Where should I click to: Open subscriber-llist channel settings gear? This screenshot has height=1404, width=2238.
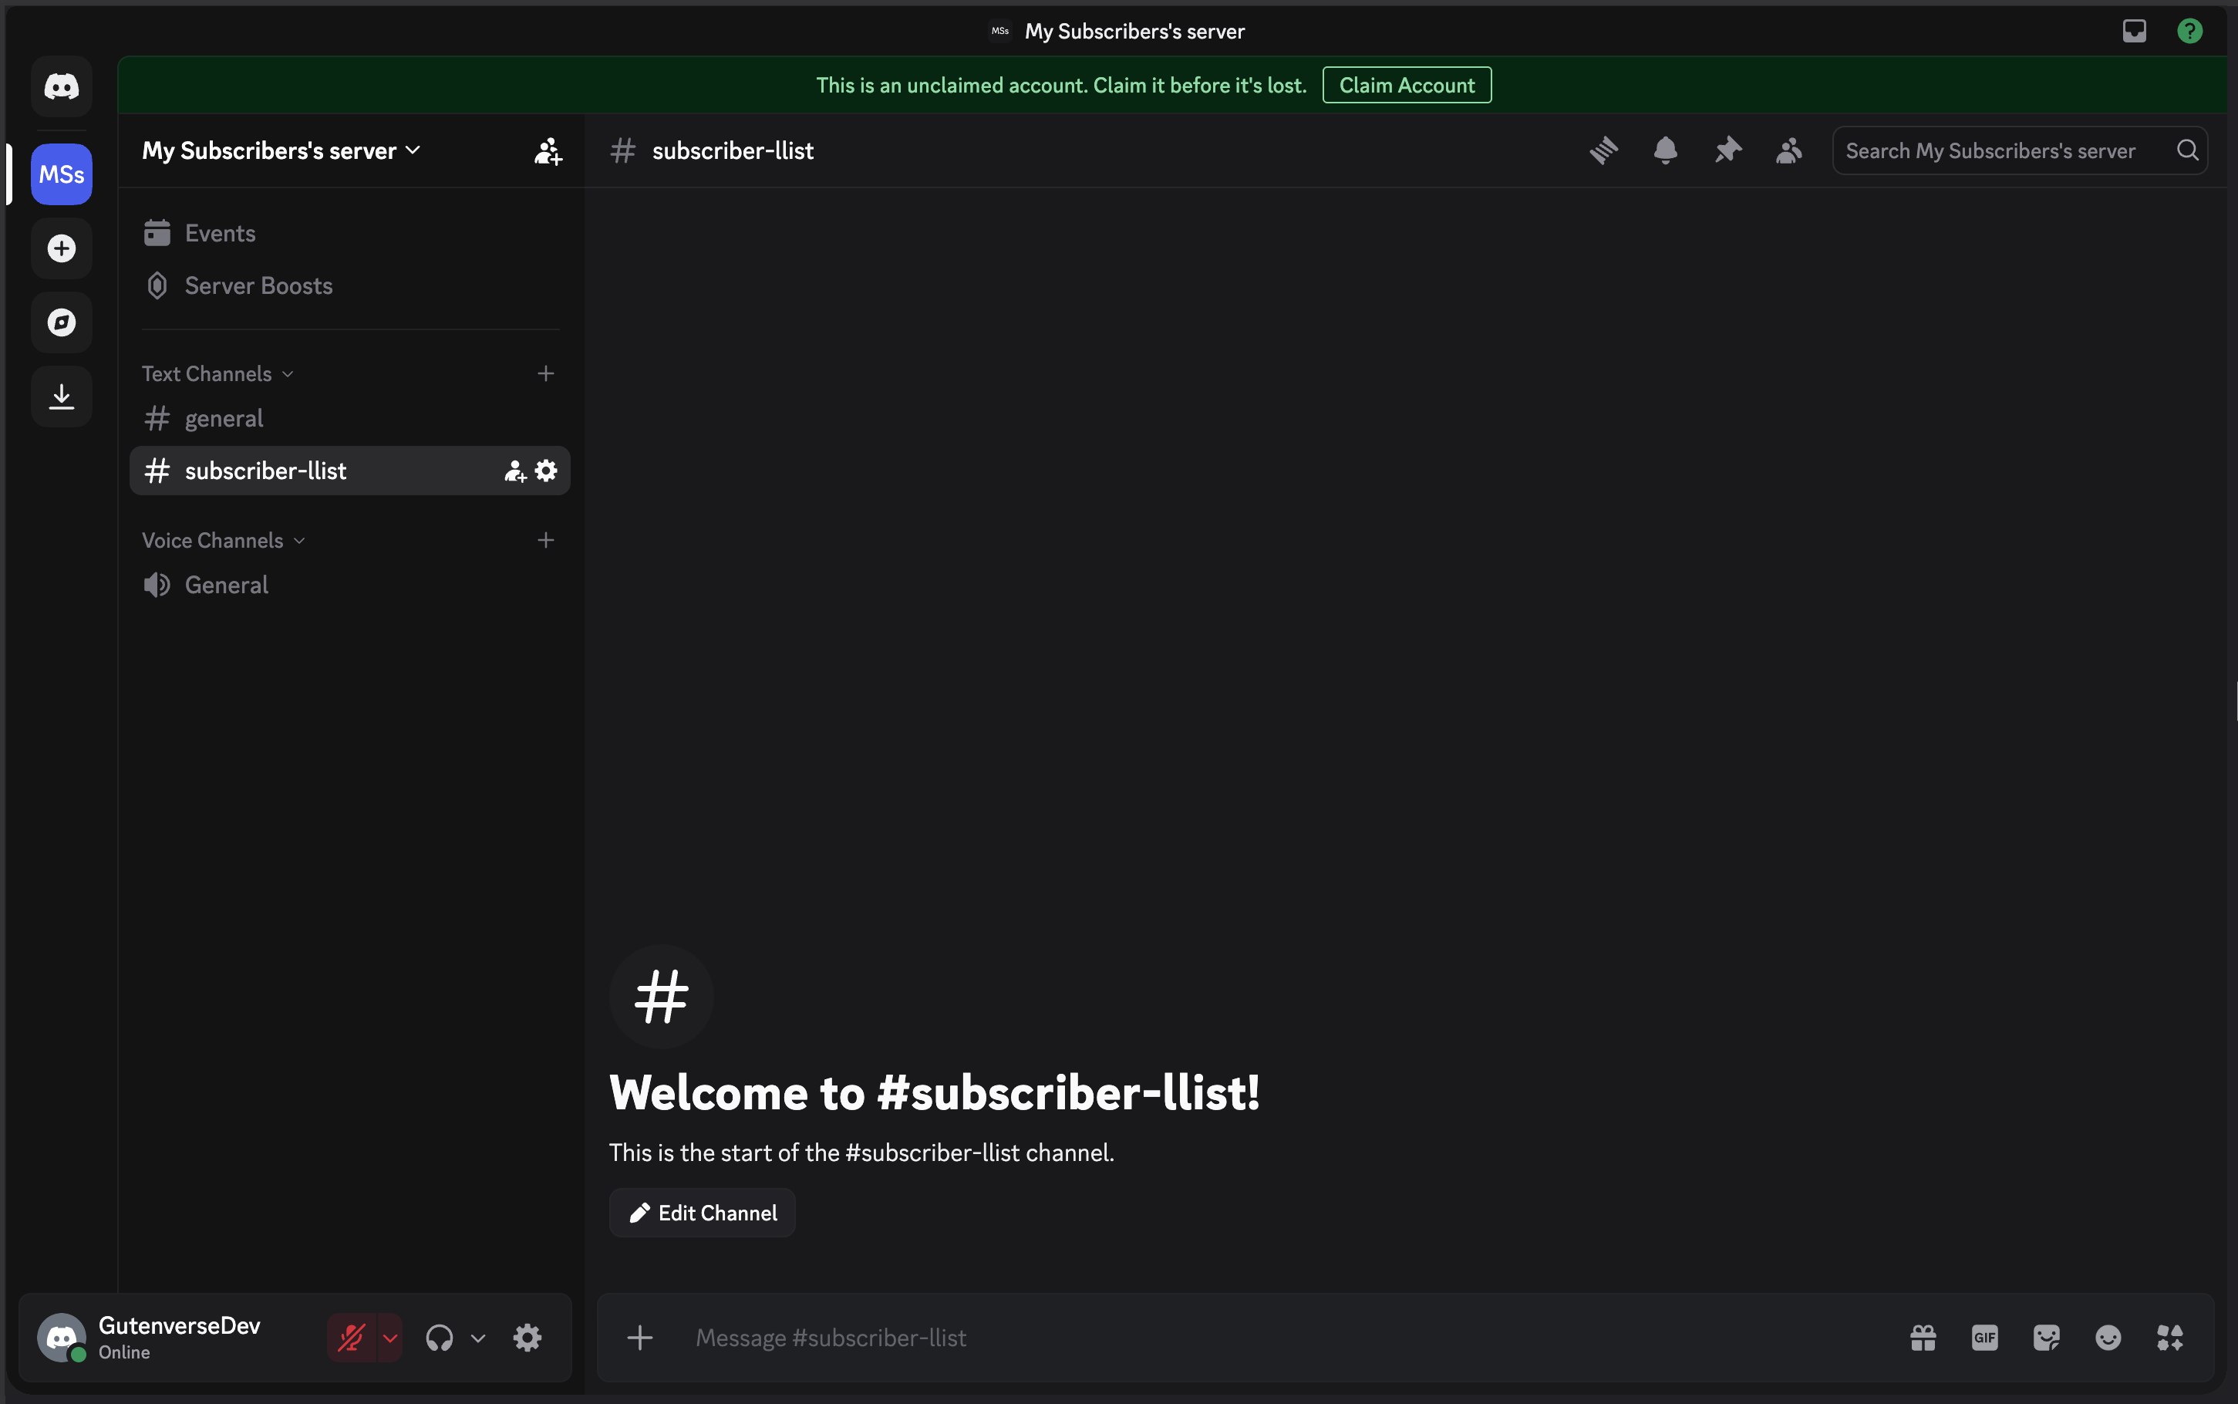[x=546, y=471]
